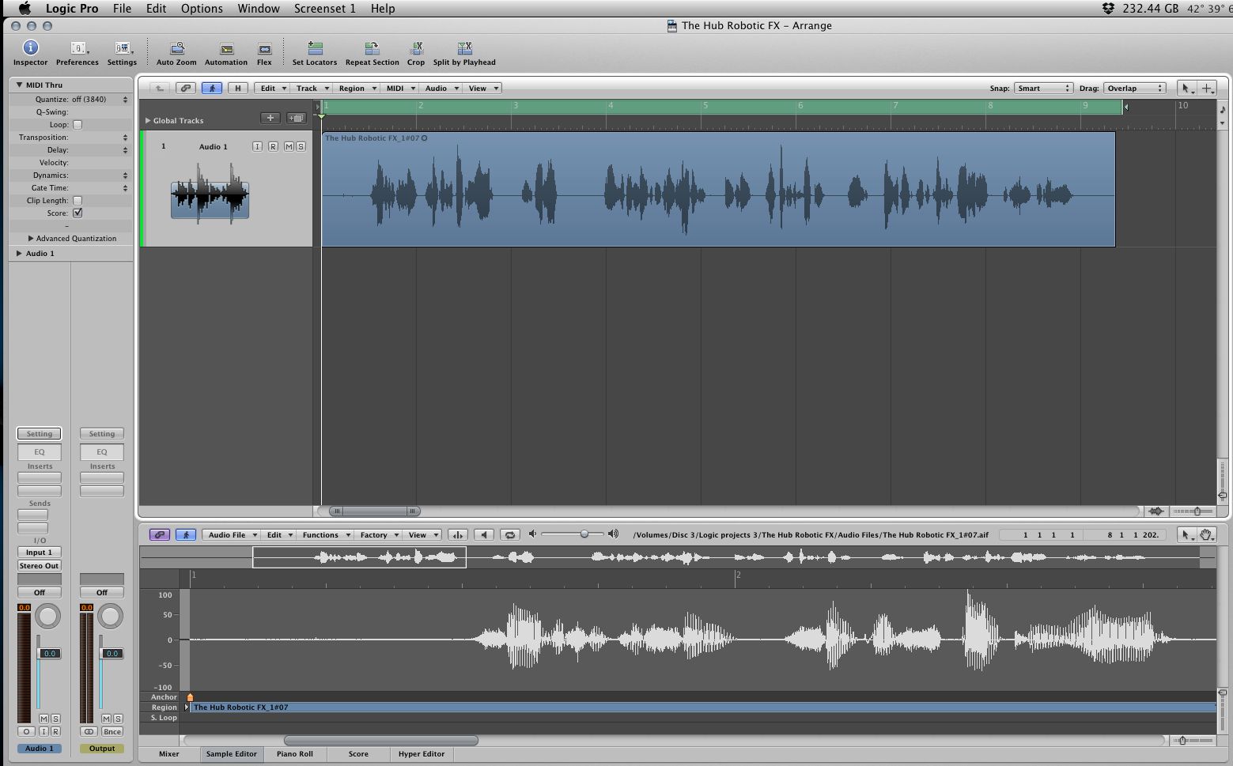Image resolution: width=1233 pixels, height=766 pixels.
Task: Click the Arrange horizontal scrollbar thumb
Action: pos(375,511)
